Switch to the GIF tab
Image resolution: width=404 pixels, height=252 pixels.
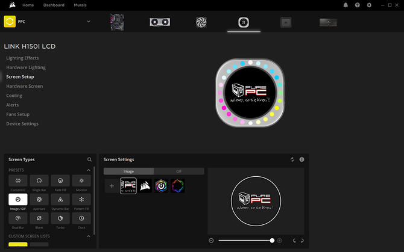[x=179, y=171]
